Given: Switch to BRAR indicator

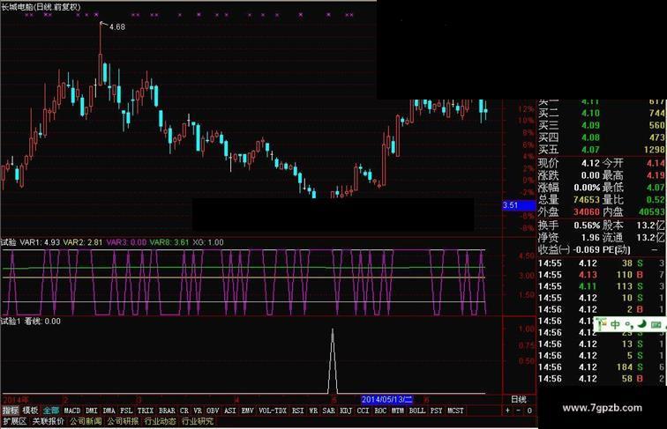Looking at the screenshot, I should click(167, 411).
